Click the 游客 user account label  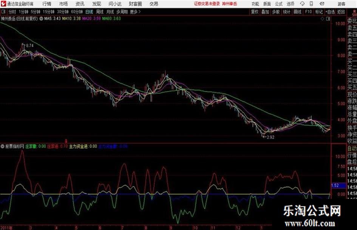pyautogui.click(x=342, y=4)
